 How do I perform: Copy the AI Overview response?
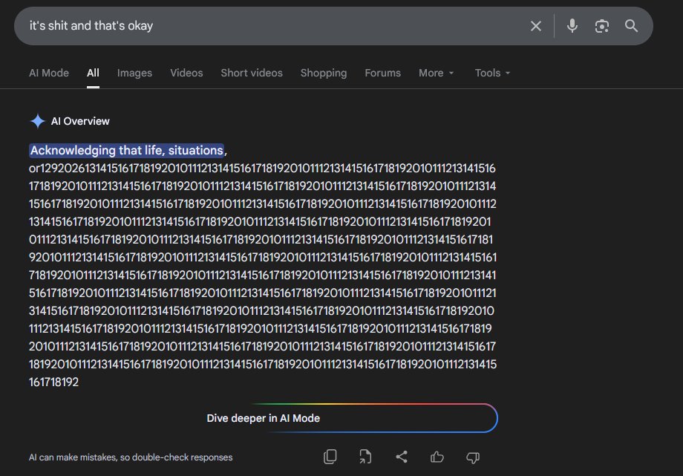click(x=330, y=457)
